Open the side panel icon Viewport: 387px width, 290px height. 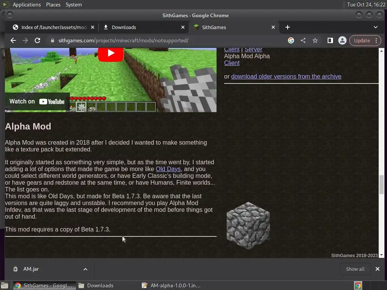pos(330,40)
